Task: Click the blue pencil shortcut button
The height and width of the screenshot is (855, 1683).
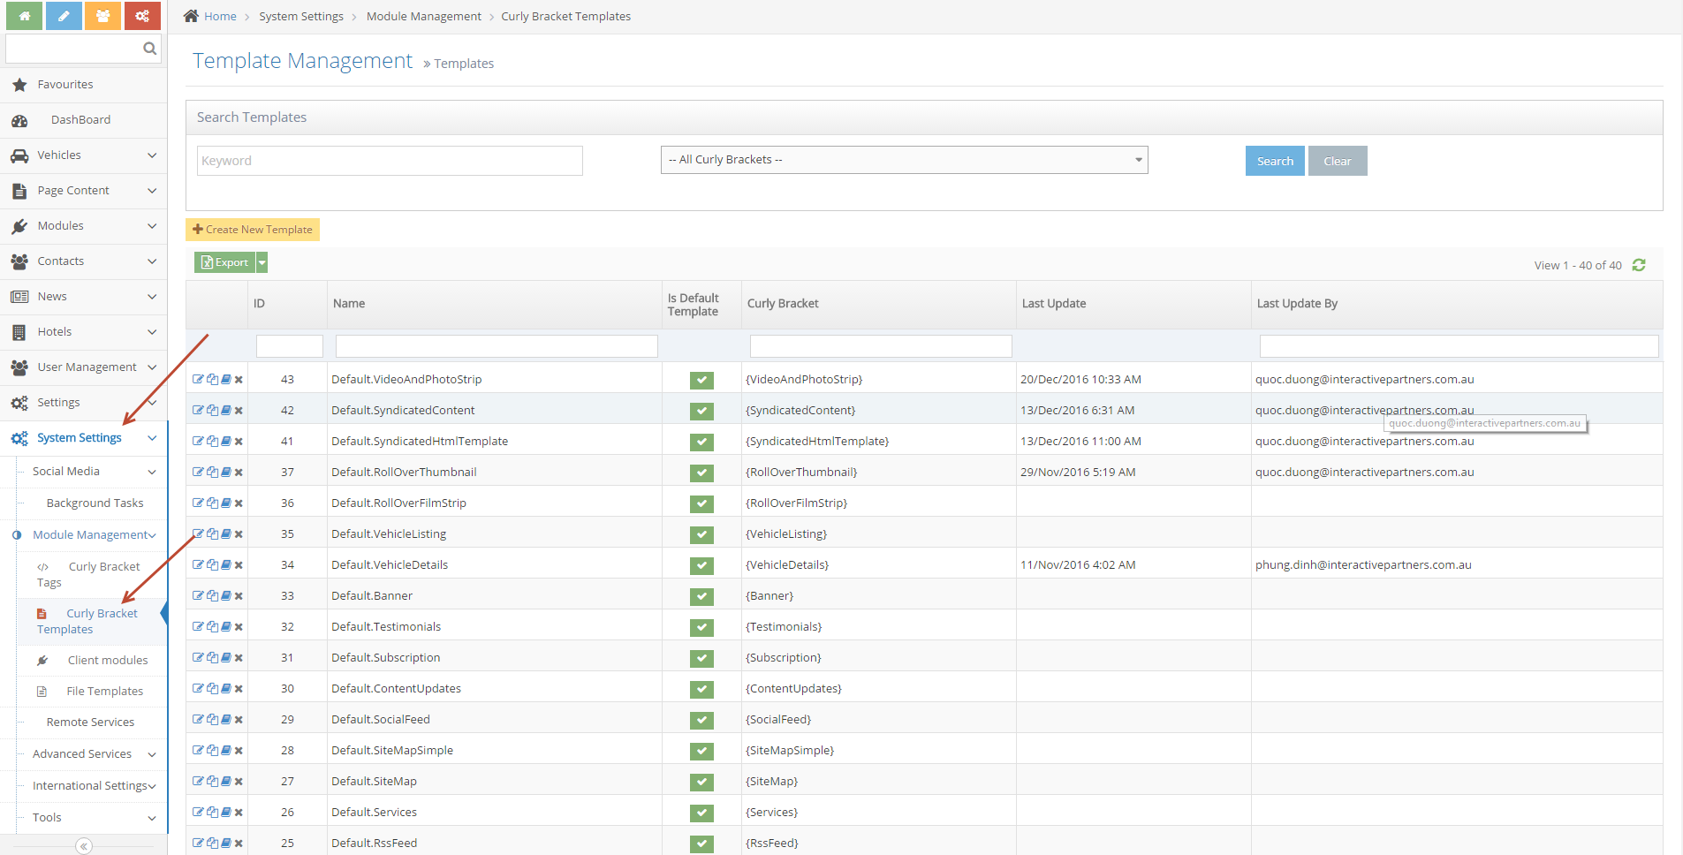Action: [64, 16]
